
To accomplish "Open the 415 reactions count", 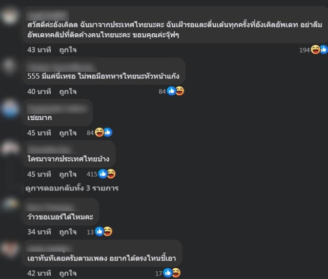I will click(x=92, y=174).
